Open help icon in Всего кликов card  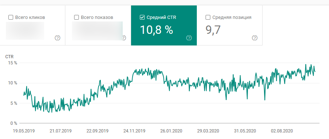point(57,38)
